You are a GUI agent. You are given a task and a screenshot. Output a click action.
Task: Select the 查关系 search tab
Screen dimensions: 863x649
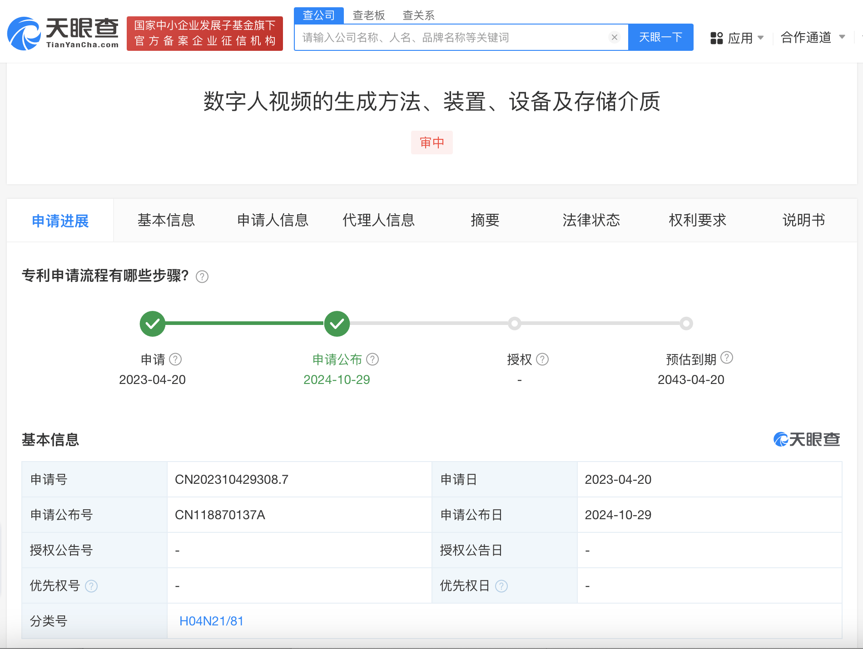pyautogui.click(x=419, y=15)
